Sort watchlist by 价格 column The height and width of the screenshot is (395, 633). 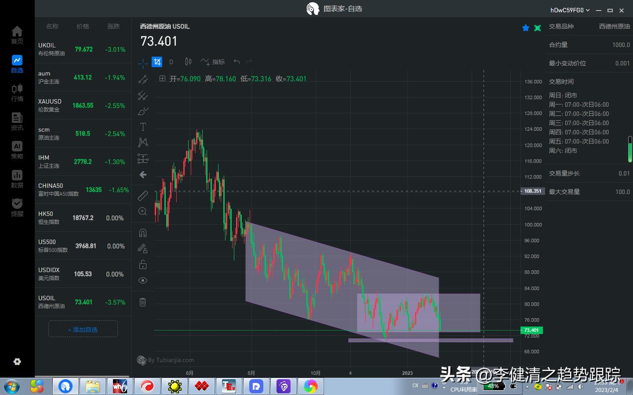coord(83,26)
